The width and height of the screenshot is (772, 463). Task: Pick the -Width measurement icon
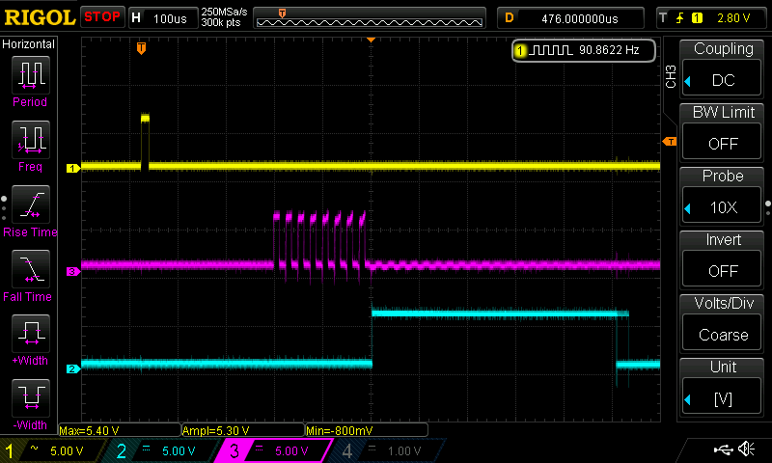click(x=29, y=400)
